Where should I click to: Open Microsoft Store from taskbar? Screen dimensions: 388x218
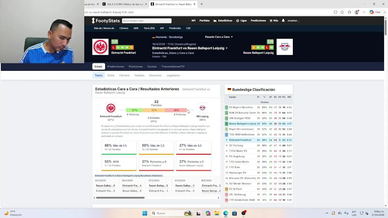(x=234, y=213)
